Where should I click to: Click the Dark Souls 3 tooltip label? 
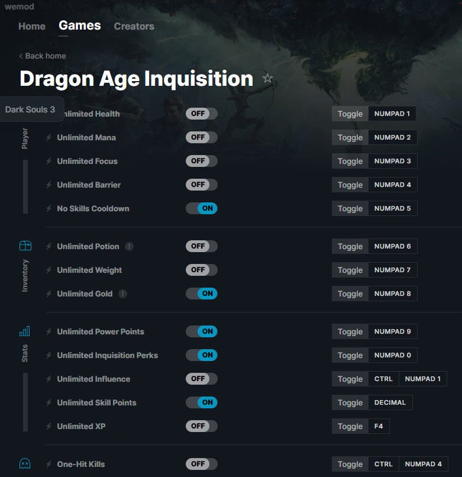tap(30, 109)
